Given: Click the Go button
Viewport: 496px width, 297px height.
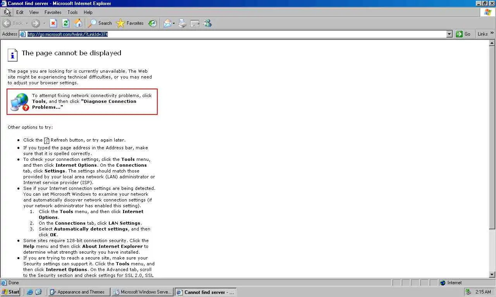Looking at the screenshot, I should pos(463,34).
